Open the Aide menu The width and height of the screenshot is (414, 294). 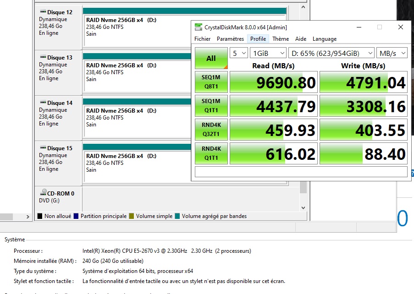pyautogui.click(x=301, y=39)
